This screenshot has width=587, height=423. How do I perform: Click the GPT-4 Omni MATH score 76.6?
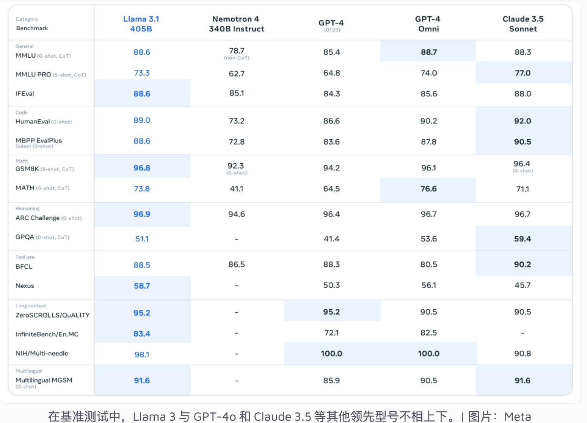[x=428, y=189]
